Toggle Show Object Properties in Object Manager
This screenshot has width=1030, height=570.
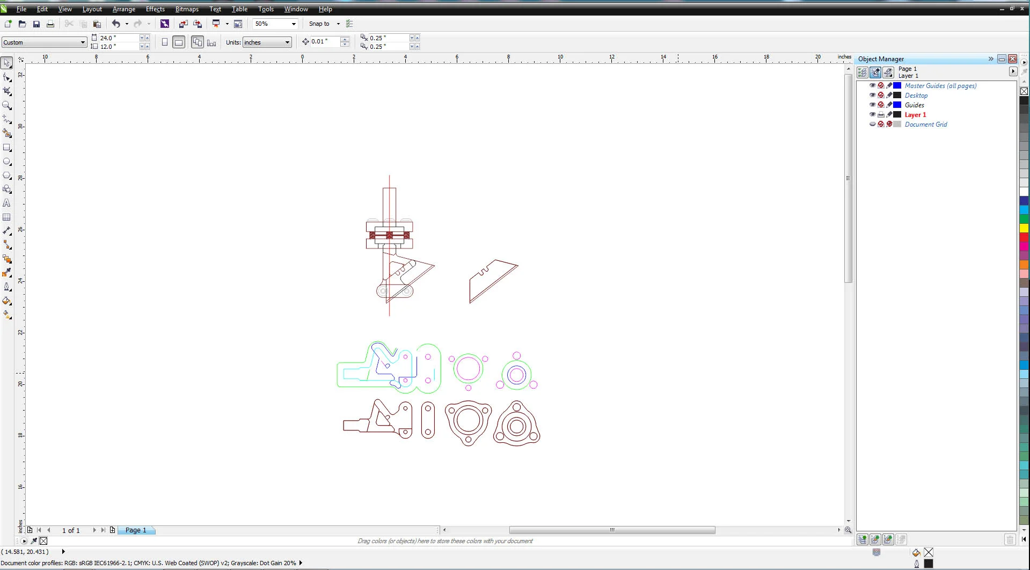[x=863, y=72]
